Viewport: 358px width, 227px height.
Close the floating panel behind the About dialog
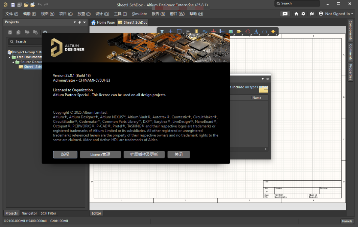coord(268,79)
